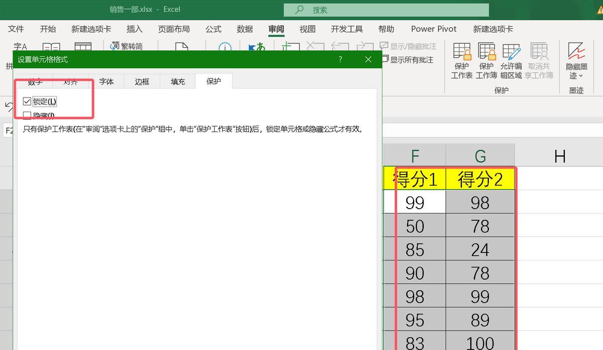Click the cell 99 under 得分2
The image size is (603, 350).
tap(480, 296)
